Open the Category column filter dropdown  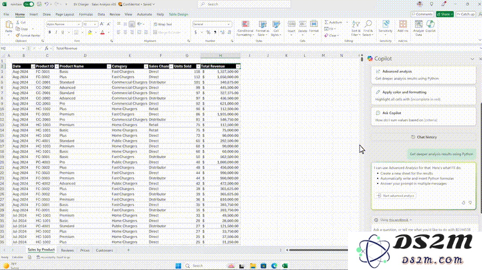pyautogui.click(x=146, y=66)
